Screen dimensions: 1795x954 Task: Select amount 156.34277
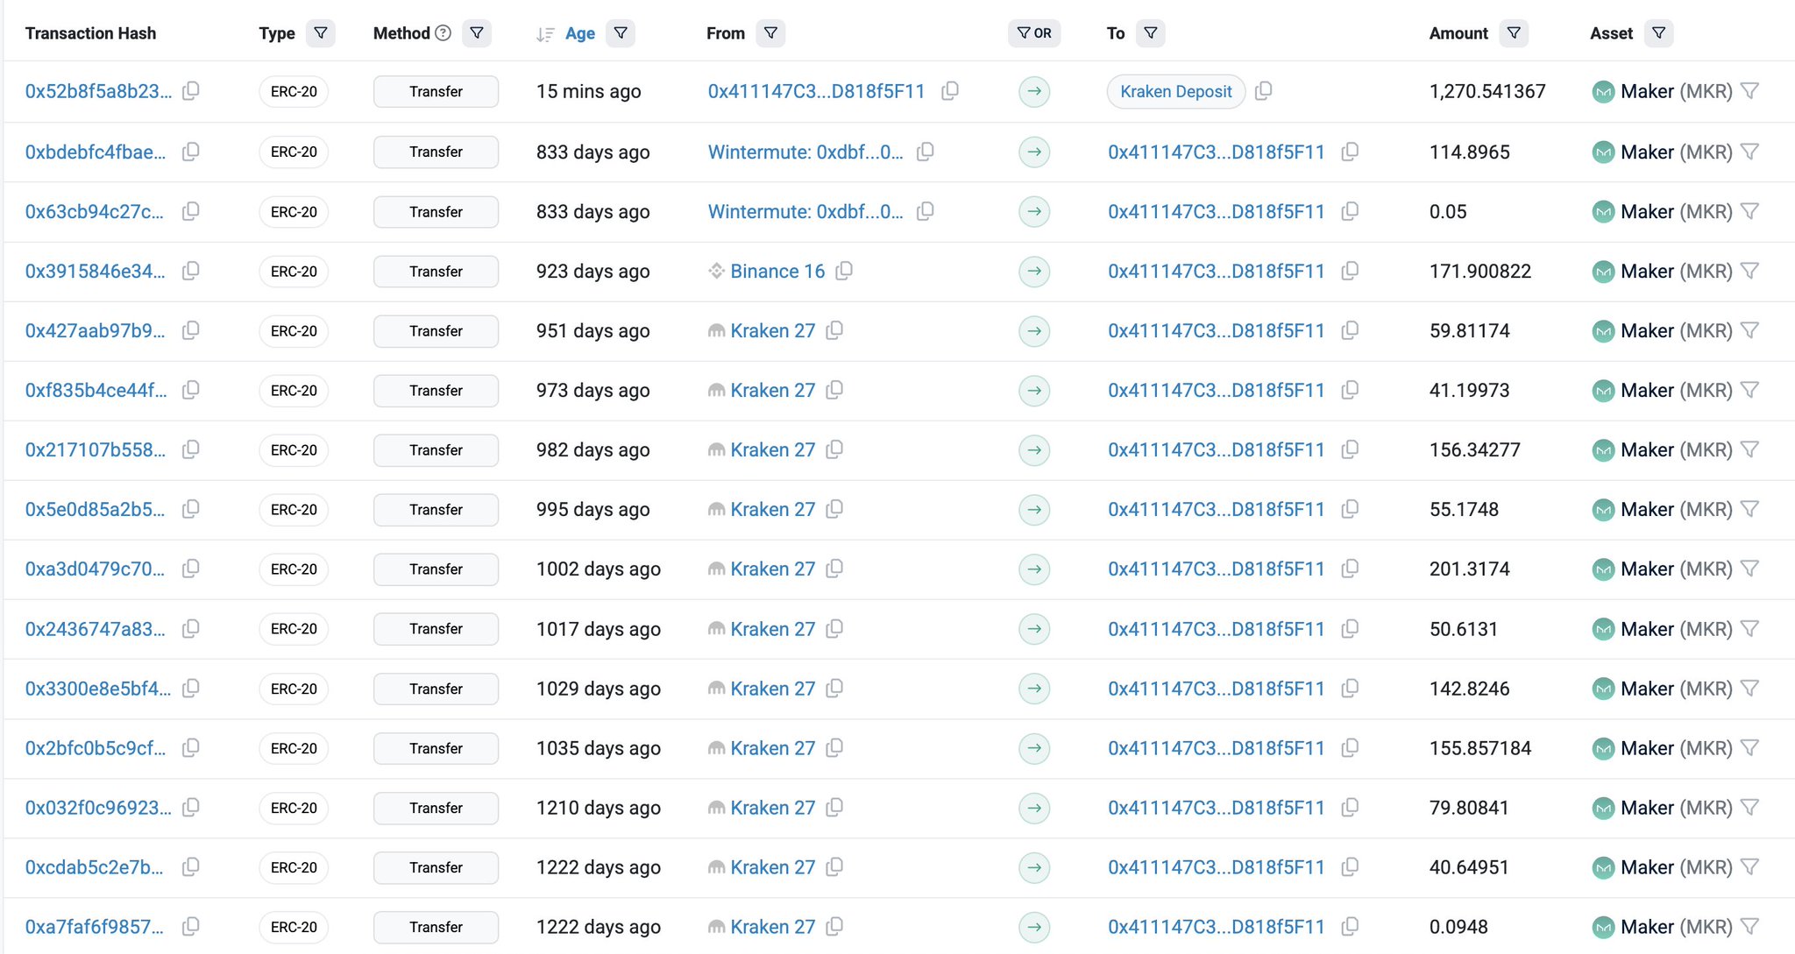[1475, 450]
